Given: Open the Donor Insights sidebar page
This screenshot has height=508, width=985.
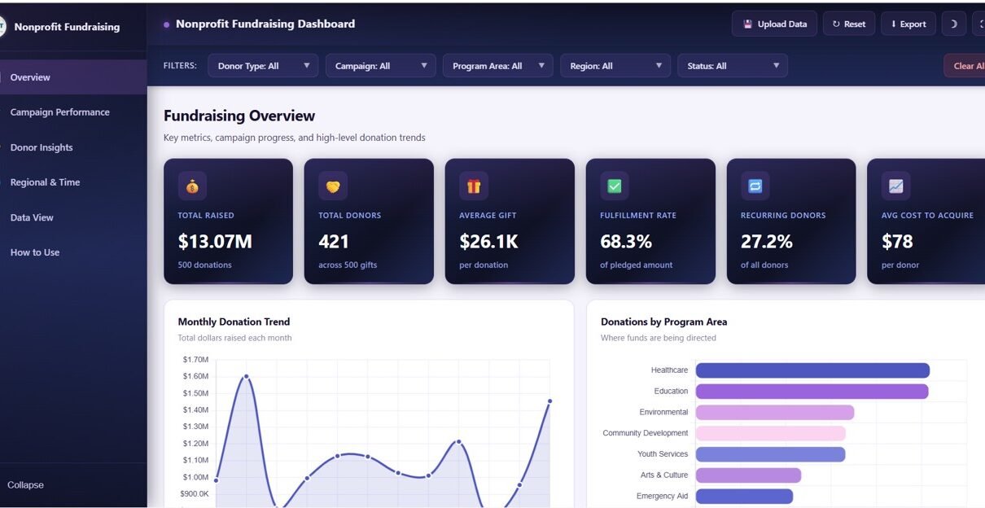Looking at the screenshot, I should [x=42, y=147].
